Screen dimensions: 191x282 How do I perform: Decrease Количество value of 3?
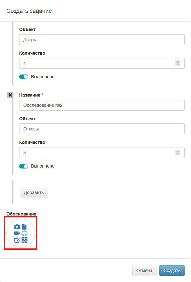click(x=177, y=154)
